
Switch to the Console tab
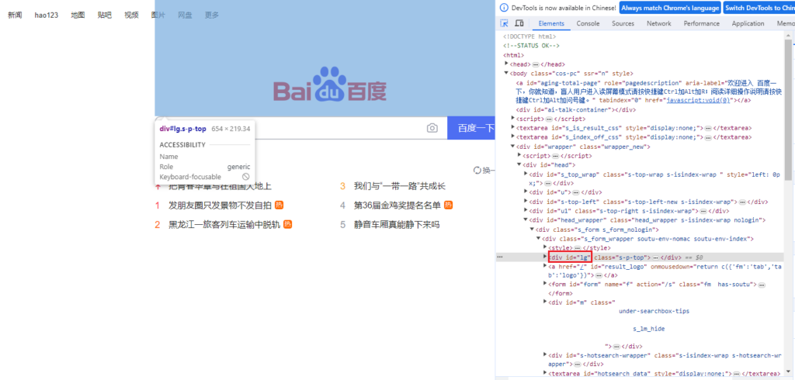(x=587, y=24)
